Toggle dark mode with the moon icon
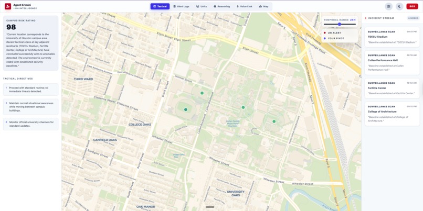This screenshot has width=423, height=211. point(399,6)
